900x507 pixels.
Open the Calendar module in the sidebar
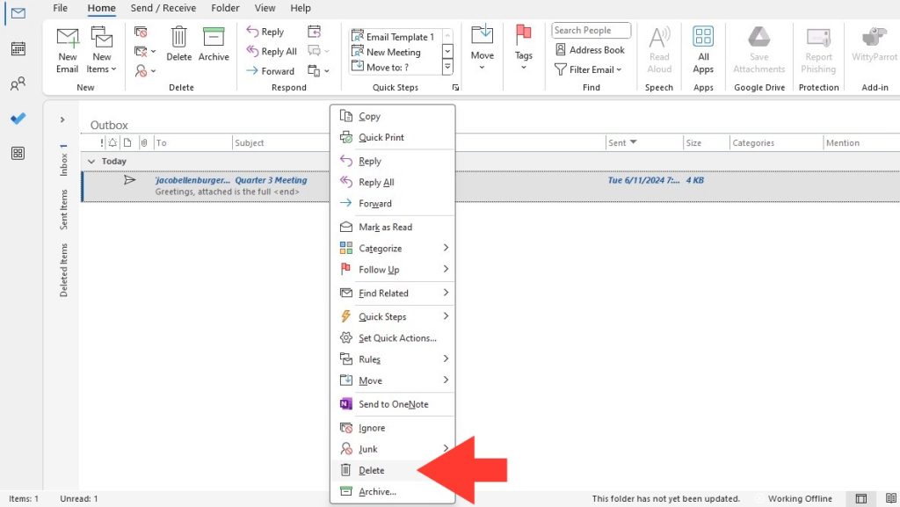pos(18,48)
